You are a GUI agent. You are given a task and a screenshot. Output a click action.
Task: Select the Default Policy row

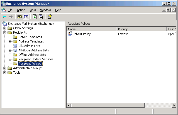tap(122, 34)
